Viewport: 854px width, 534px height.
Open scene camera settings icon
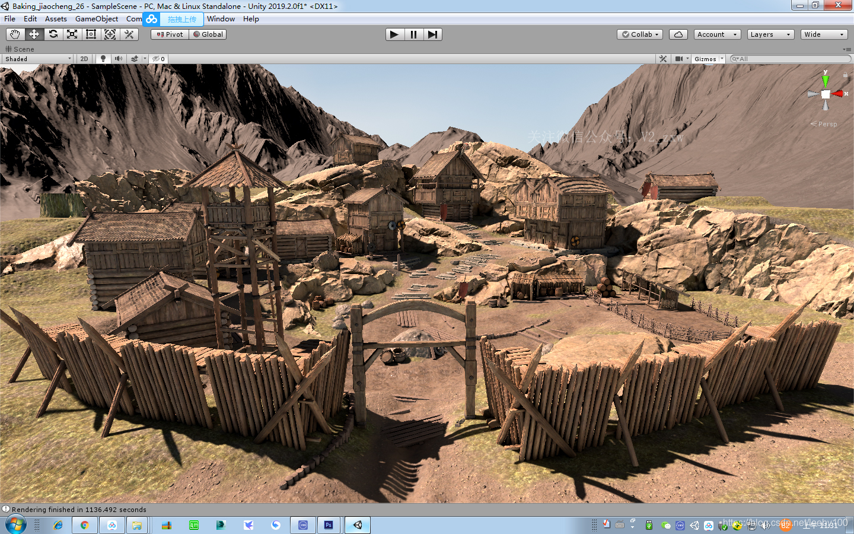[x=679, y=59]
